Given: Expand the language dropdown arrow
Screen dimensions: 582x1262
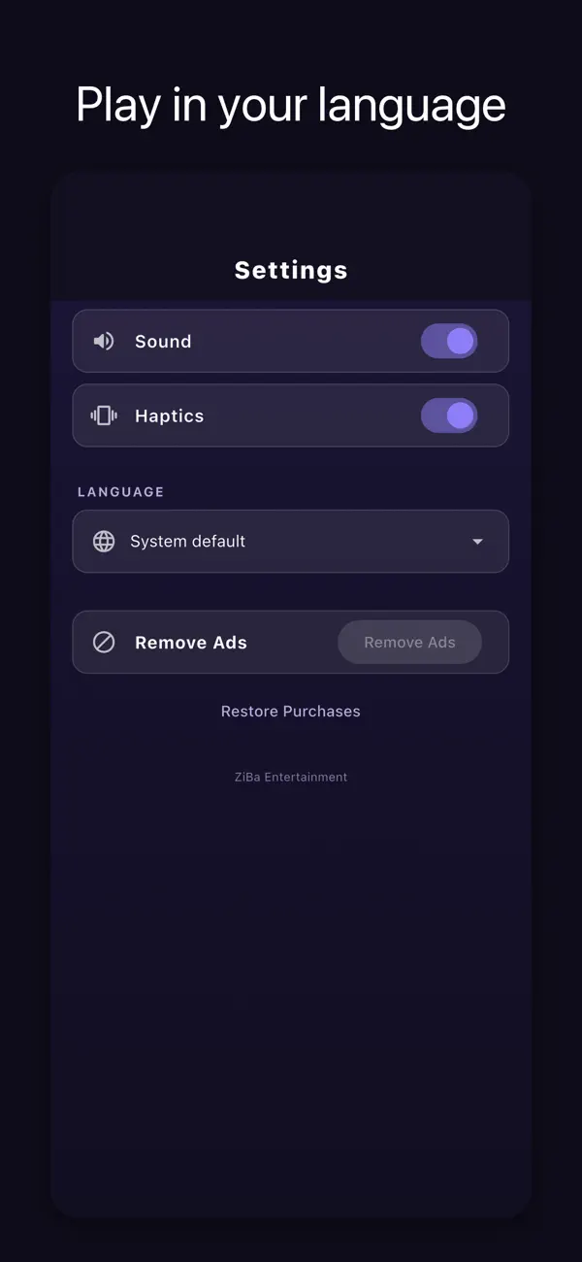Looking at the screenshot, I should tap(477, 542).
